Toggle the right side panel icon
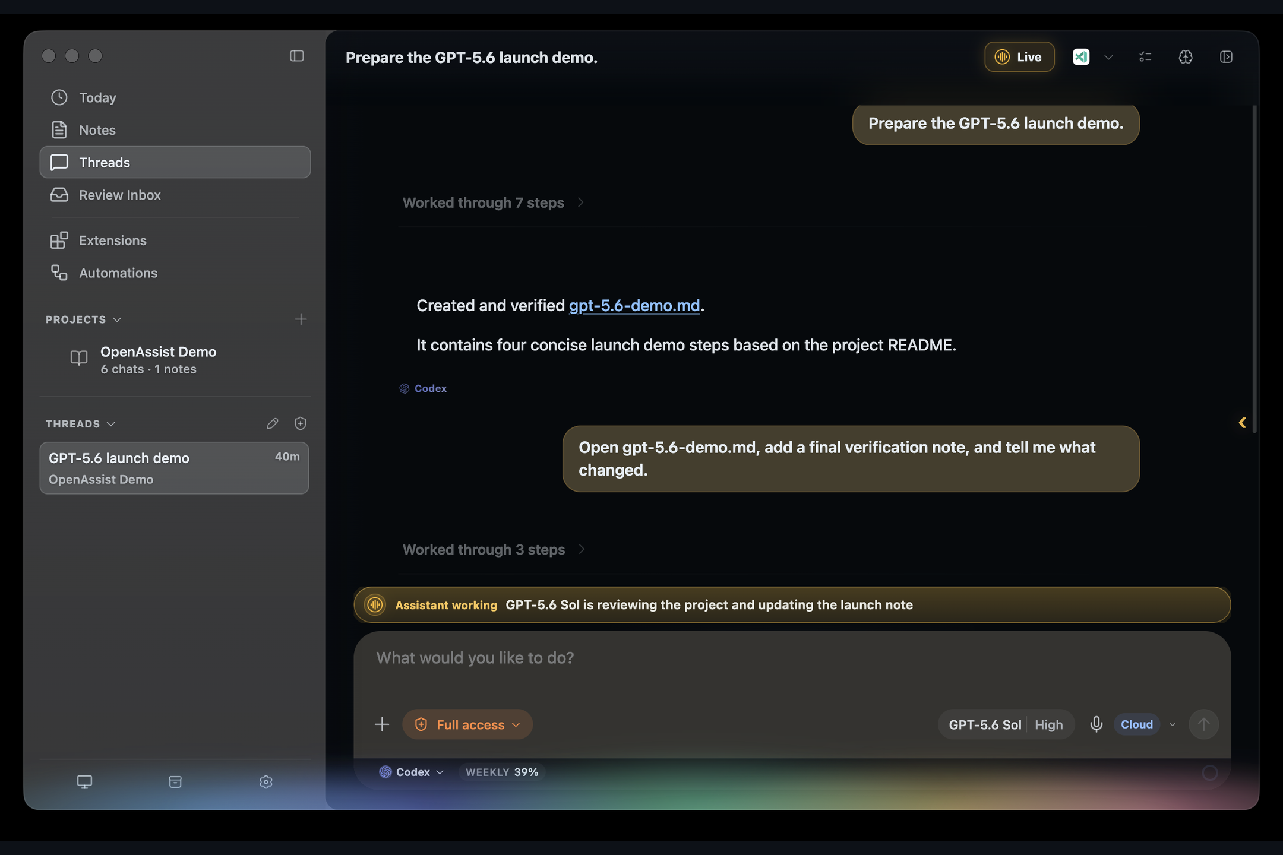 click(x=1226, y=57)
